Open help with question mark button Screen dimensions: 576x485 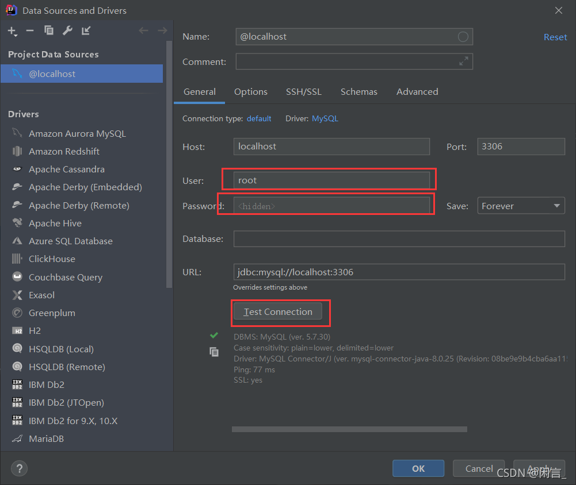pos(19,468)
